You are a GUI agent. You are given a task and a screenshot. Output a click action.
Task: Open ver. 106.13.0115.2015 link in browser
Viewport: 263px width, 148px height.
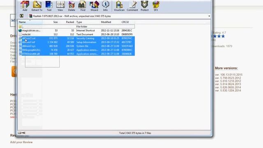228,75
